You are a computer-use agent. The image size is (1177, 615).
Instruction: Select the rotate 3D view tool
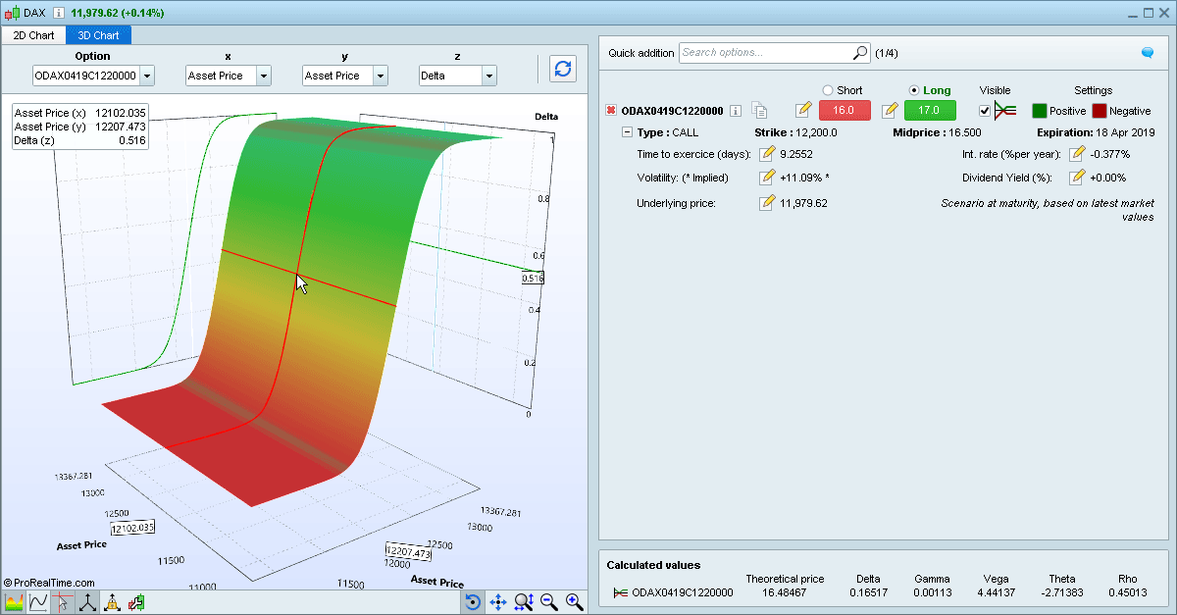[472, 601]
